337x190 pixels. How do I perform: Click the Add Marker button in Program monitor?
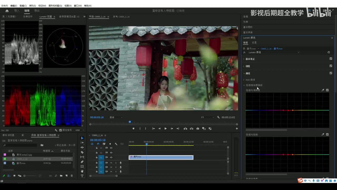pyautogui.click(x=133, y=129)
